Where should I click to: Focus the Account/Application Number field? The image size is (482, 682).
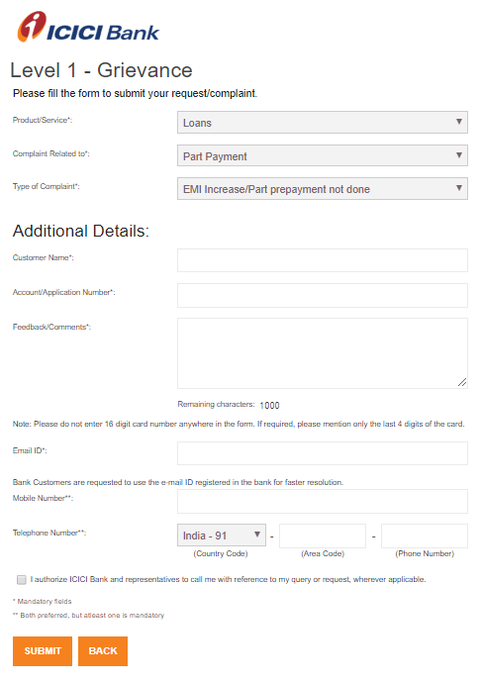(x=323, y=295)
